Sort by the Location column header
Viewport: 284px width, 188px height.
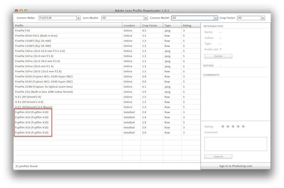click(131, 26)
